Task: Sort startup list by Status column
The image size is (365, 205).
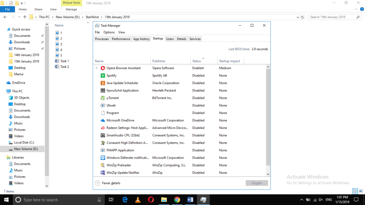Action: click(204, 61)
